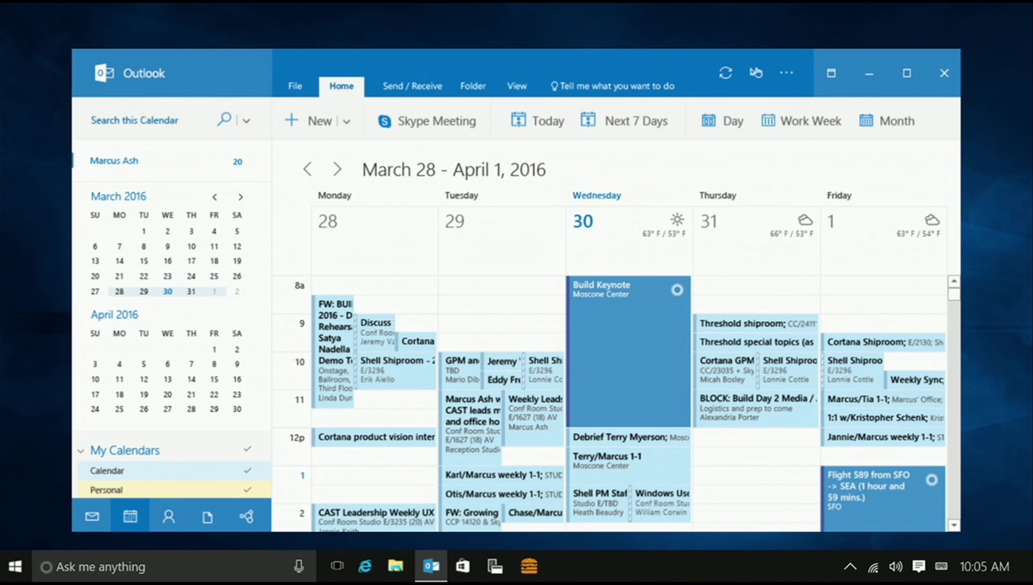
Task: Click the burger icon app on taskbar
Action: [x=529, y=566]
